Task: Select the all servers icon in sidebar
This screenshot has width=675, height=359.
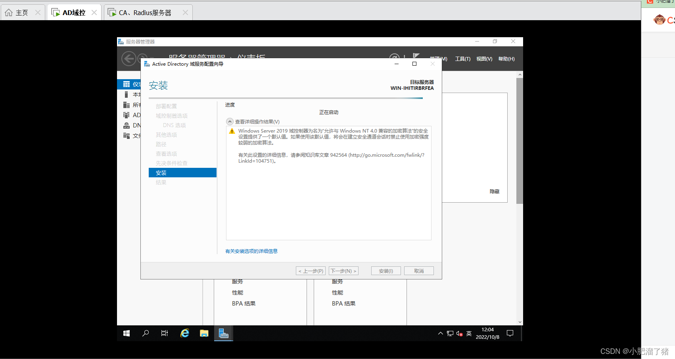Action: point(127,105)
